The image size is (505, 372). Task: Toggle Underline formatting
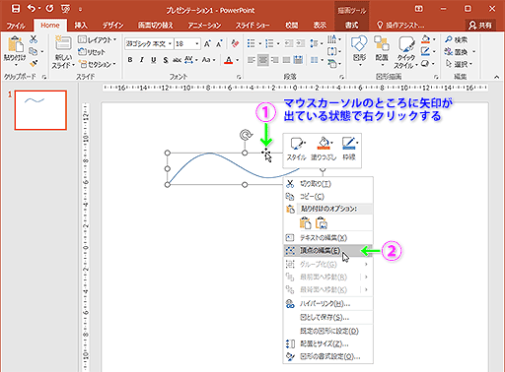154,60
